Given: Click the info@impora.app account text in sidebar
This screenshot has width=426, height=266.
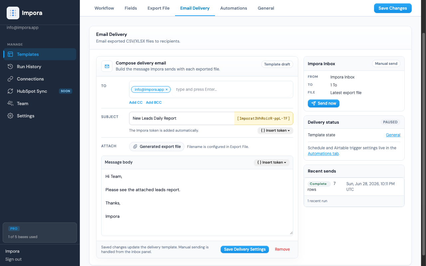Looking at the screenshot, I should pos(23,28).
